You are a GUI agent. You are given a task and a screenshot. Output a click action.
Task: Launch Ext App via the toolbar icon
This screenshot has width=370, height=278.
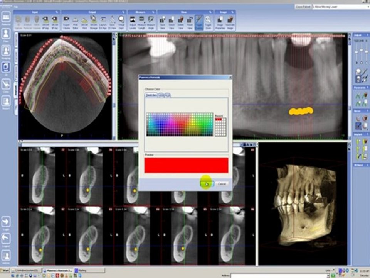(x=103, y=23)
